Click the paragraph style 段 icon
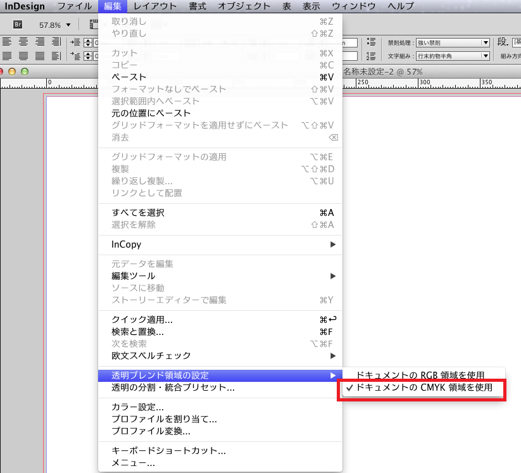Image resolution: width=521 pixels, height=473 pixels. 503,42
